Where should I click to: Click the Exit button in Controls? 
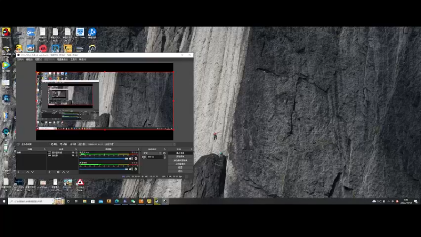(x=180, y=171)
